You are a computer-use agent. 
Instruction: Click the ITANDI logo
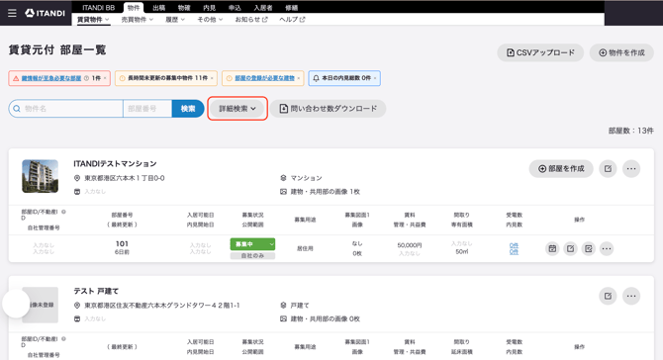coord(45,13)
